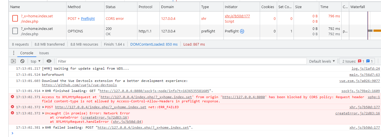Image resolution: width=381 pixels, height=137 pixels.
Task: Select the Console tab
Action: pos(27,53)
